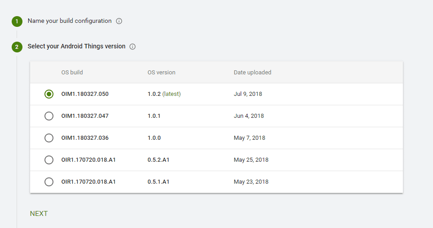Click the step 2 green number circle

(x=17, y=47)
